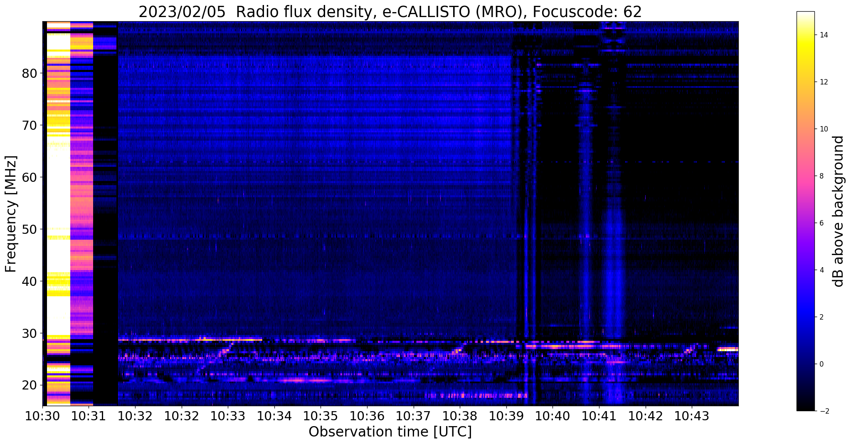
Task: Click the 10:39 time tick label
Action: click(x=506, y=416)
